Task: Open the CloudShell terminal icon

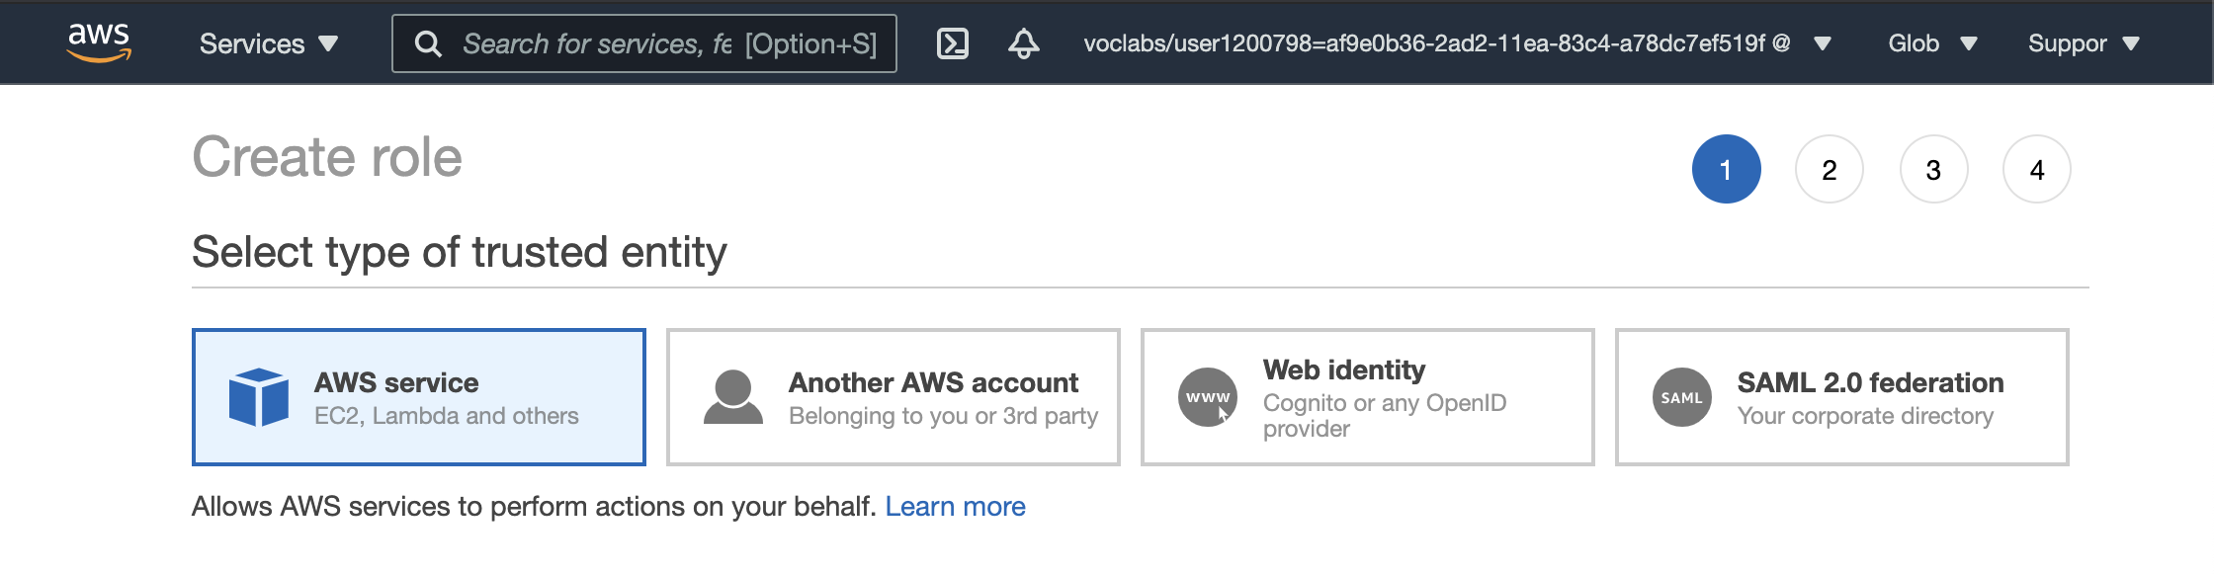Action: coord(952,43)
